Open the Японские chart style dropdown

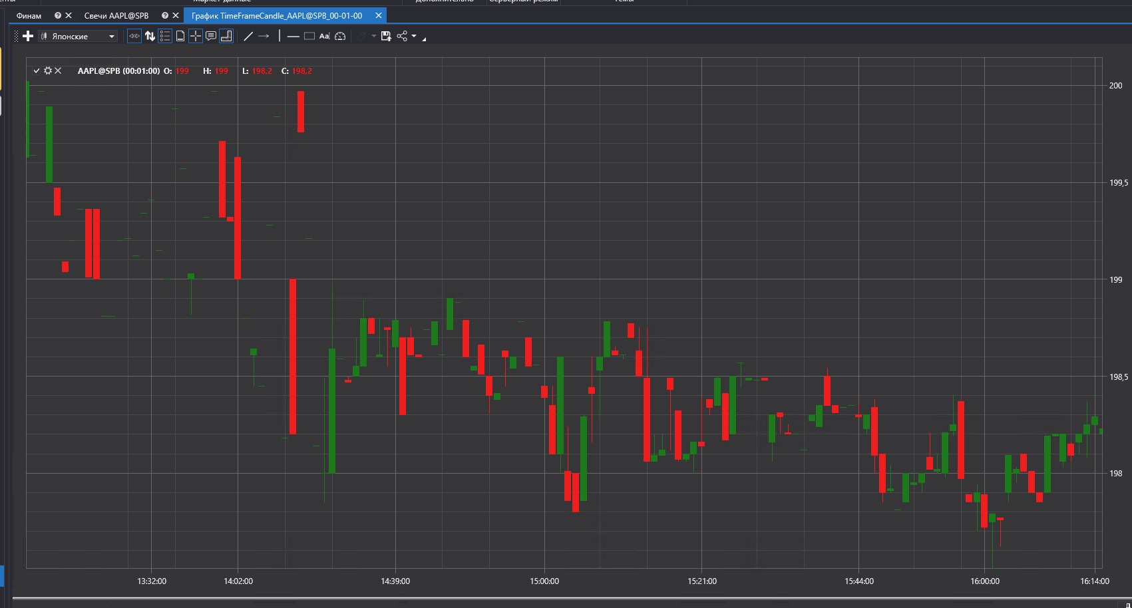coord(78,36)
